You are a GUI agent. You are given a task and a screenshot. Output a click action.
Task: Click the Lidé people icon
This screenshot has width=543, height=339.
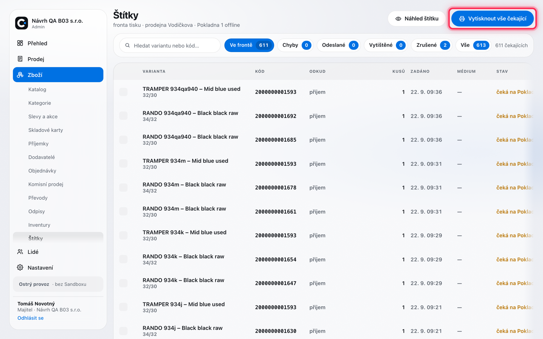(20, 252)
